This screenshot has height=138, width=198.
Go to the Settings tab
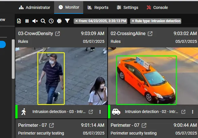tap(127, 7)
